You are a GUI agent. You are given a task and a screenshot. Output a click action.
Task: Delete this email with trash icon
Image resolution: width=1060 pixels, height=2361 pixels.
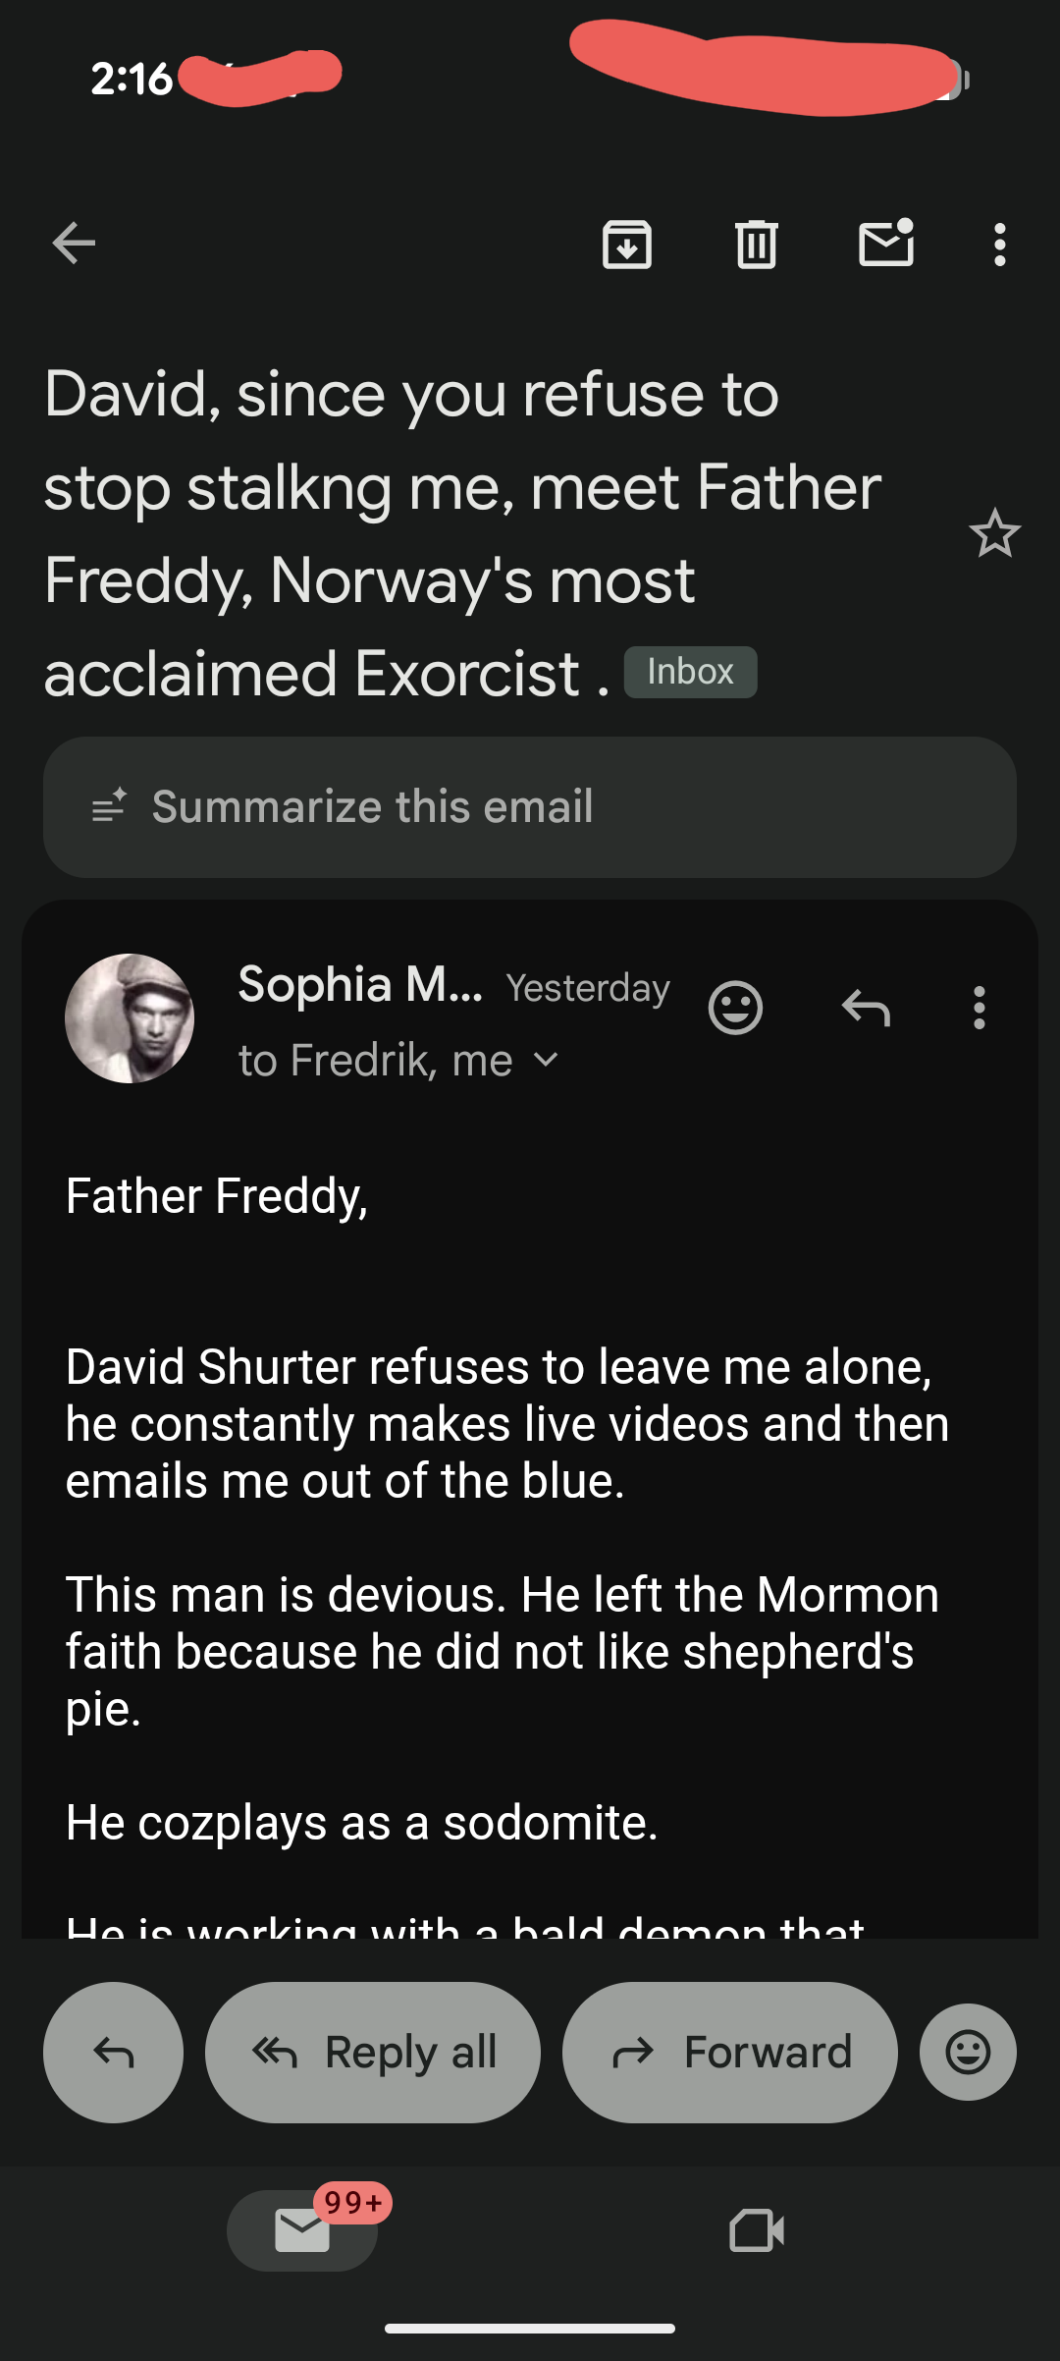[x=757, y=245]
